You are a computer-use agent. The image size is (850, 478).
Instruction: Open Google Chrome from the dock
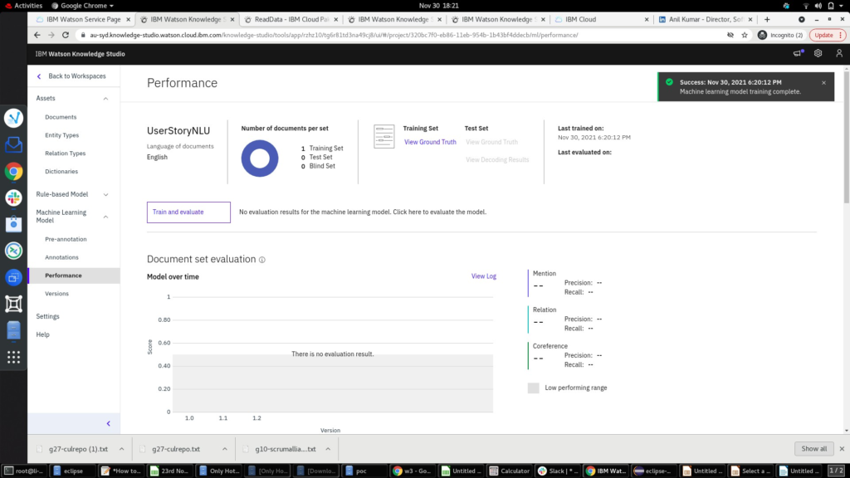pos(13,171)
